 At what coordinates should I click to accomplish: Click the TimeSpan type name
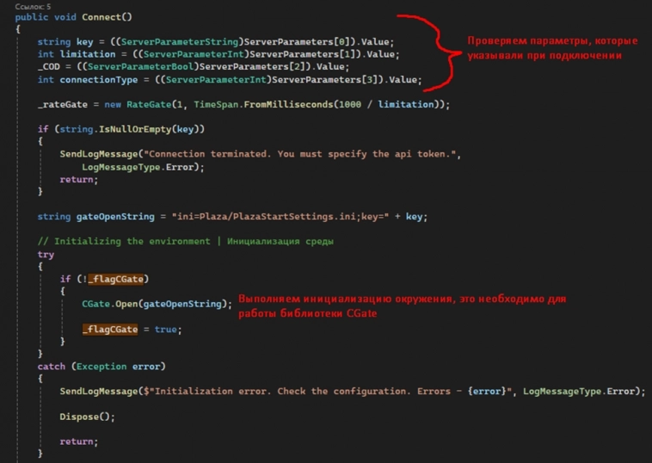pos(216,104)
